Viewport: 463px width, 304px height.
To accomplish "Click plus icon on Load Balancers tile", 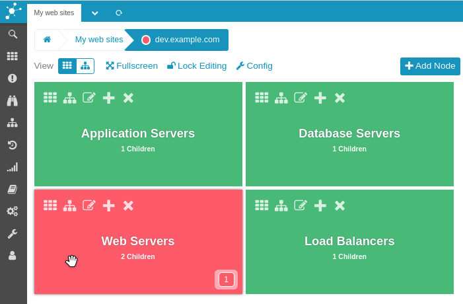I will point(320,206).
